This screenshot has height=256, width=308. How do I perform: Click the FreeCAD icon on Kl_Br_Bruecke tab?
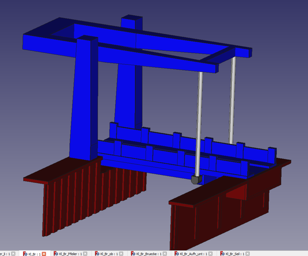coord(133,254)
